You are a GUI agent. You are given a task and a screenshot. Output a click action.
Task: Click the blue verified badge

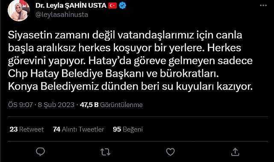123,6
